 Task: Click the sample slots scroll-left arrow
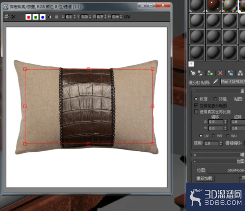coord(191,64)
